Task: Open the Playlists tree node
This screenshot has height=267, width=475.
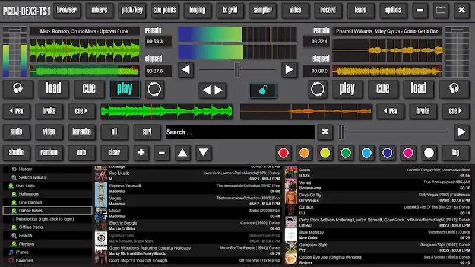Action: (27, 244)
